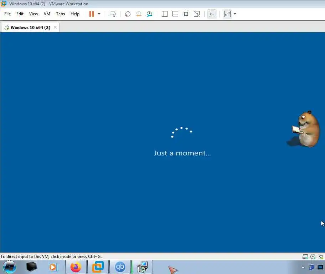Viewport: 325px width, 274px height.
Task: Click the CD/DVD drive status icon
Action: tap(313, 257)
